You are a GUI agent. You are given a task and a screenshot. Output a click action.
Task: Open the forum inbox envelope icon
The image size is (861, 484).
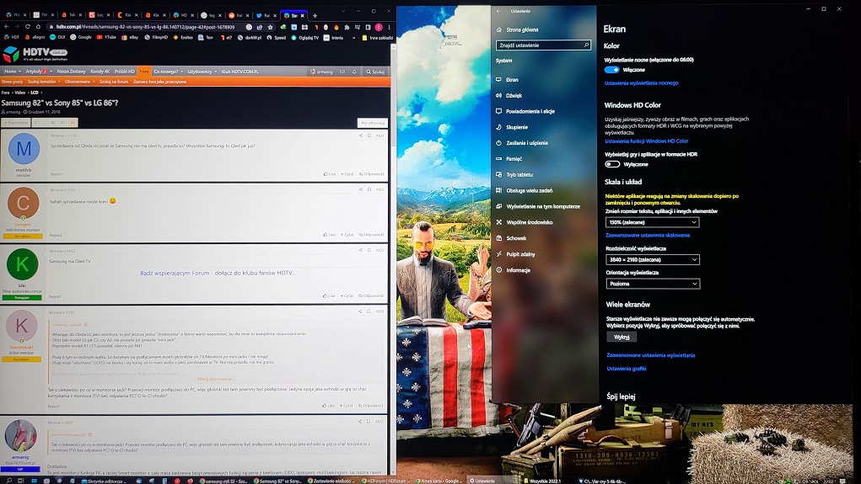tap(342, 72)
